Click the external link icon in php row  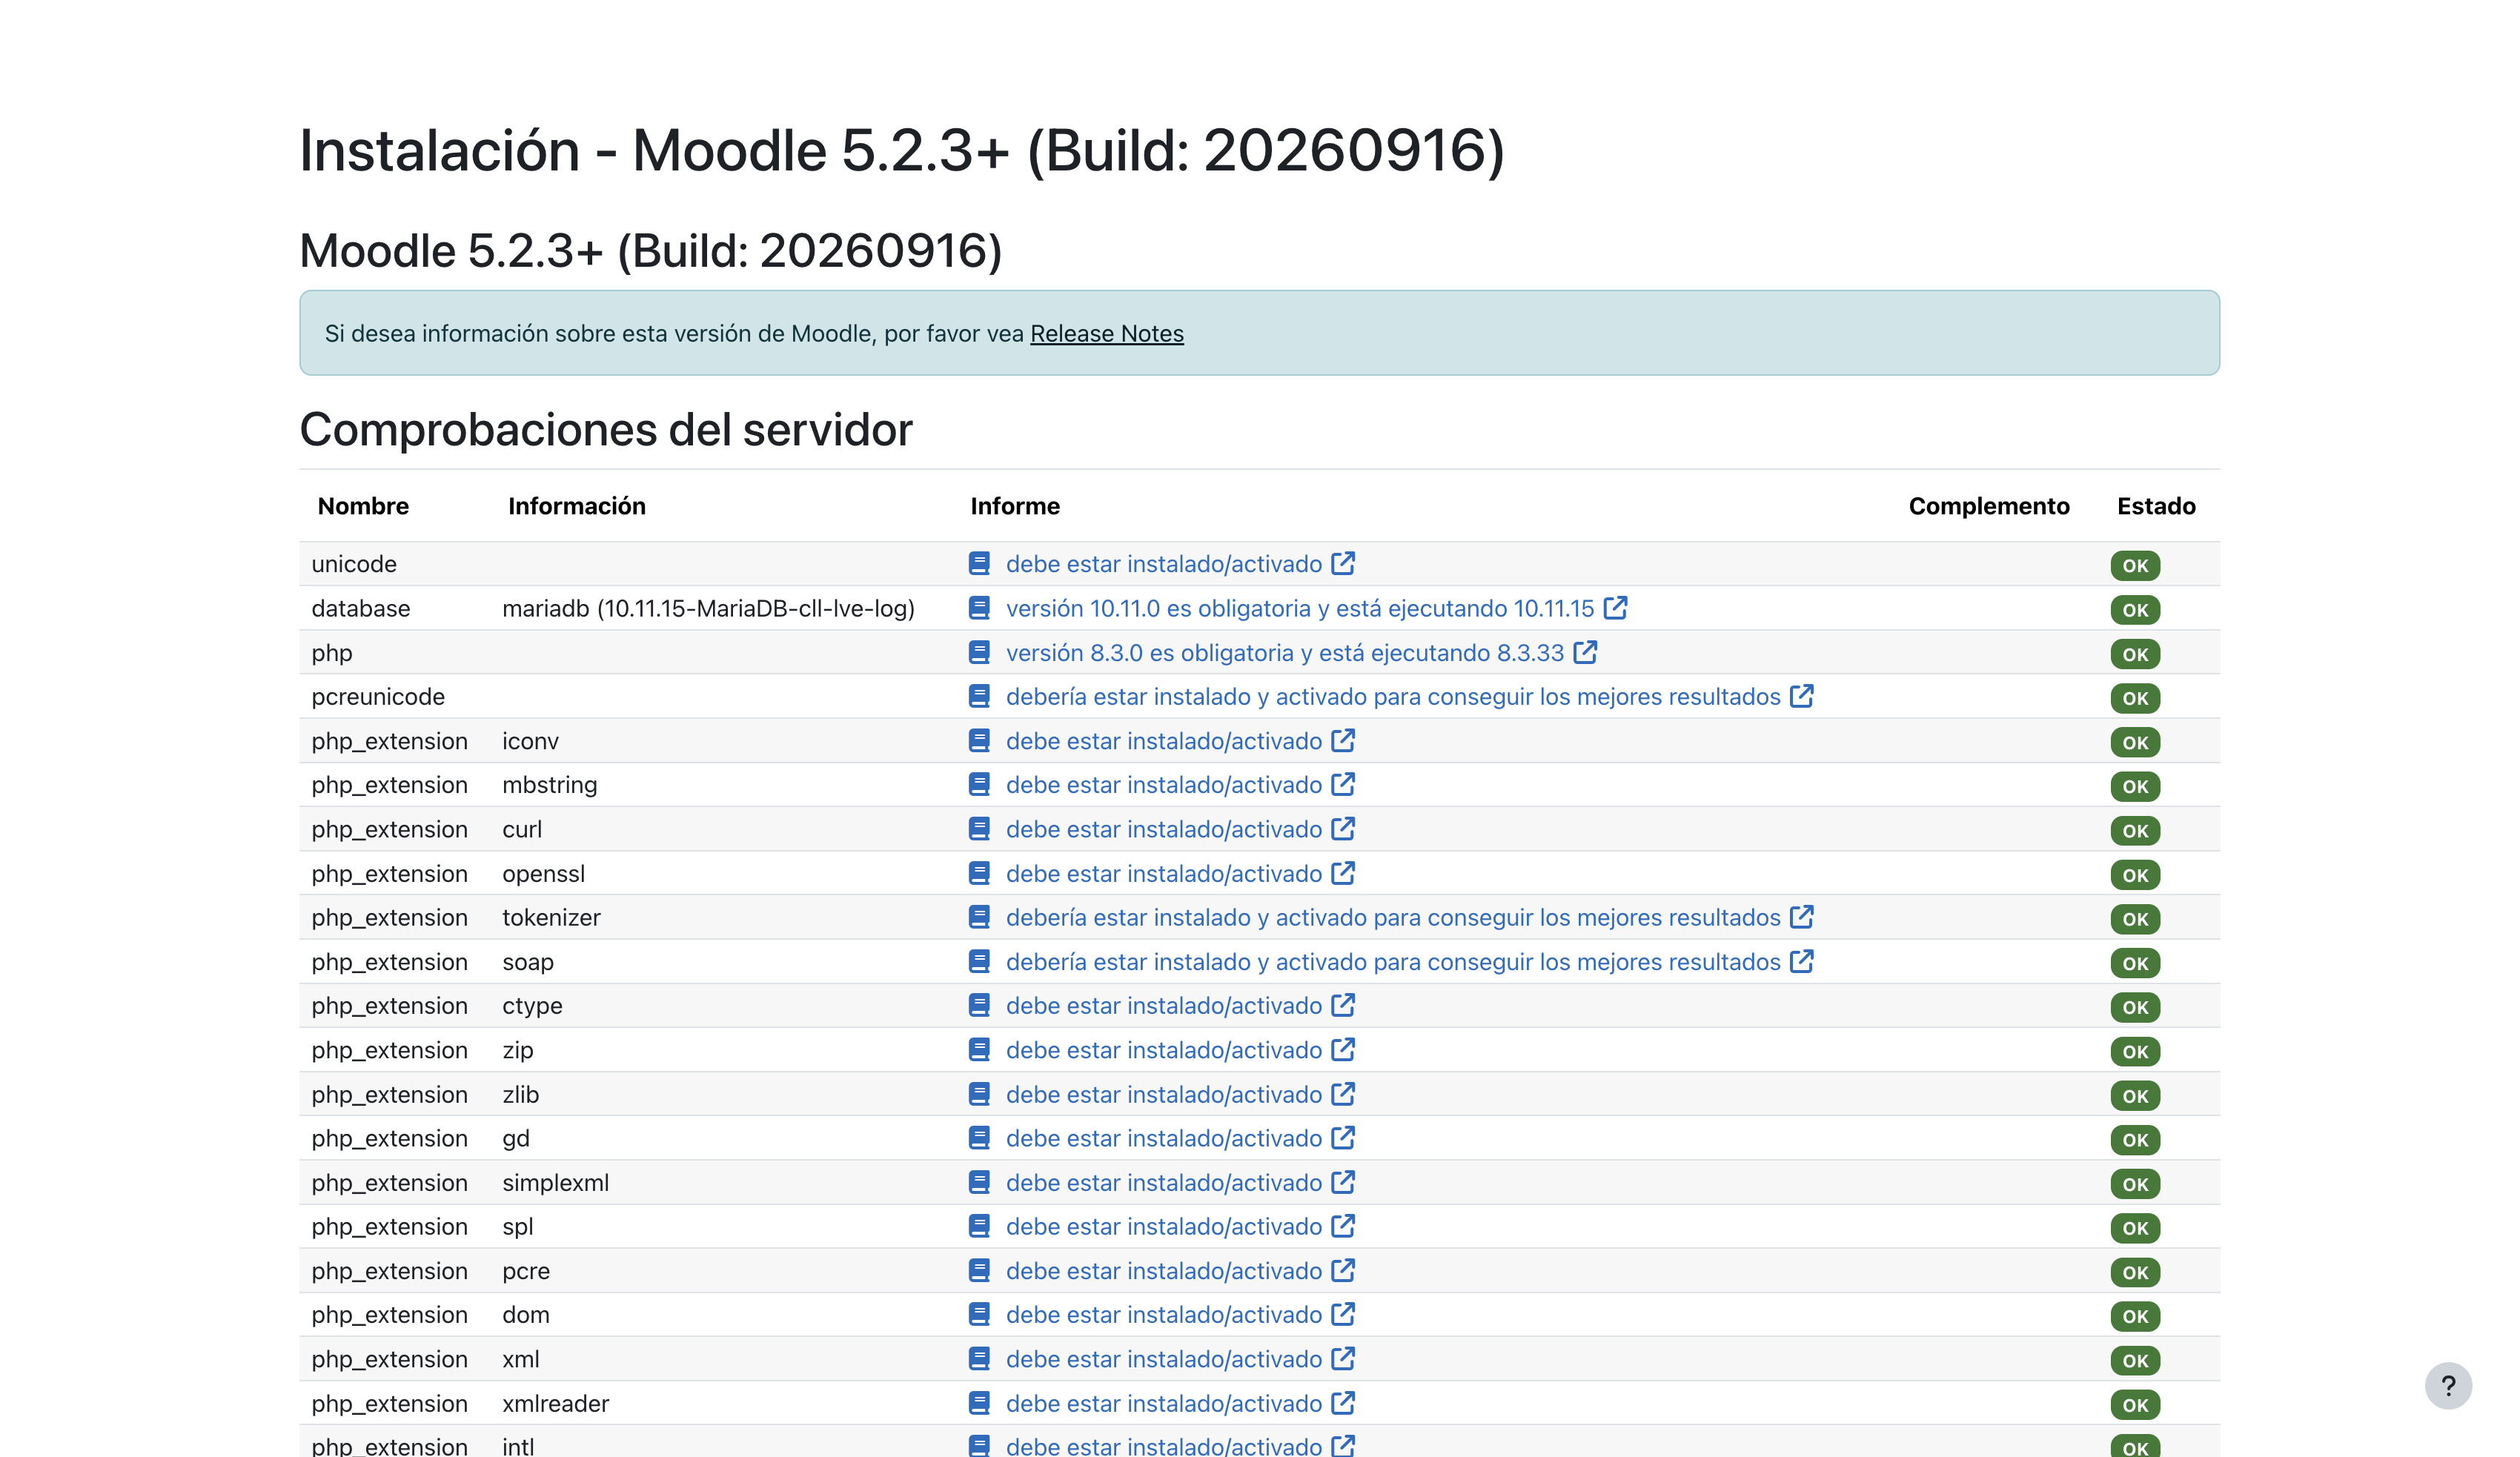click(1585, 652)
